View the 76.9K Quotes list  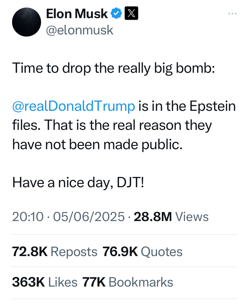tap(143, 252)
